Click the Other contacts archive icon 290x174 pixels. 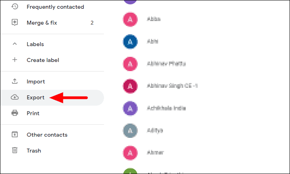click(15, 135)
